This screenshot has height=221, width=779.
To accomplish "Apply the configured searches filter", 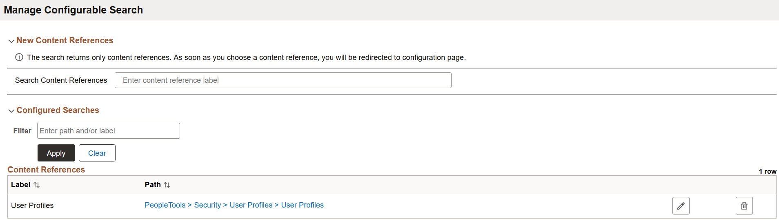I will [56, 153].
